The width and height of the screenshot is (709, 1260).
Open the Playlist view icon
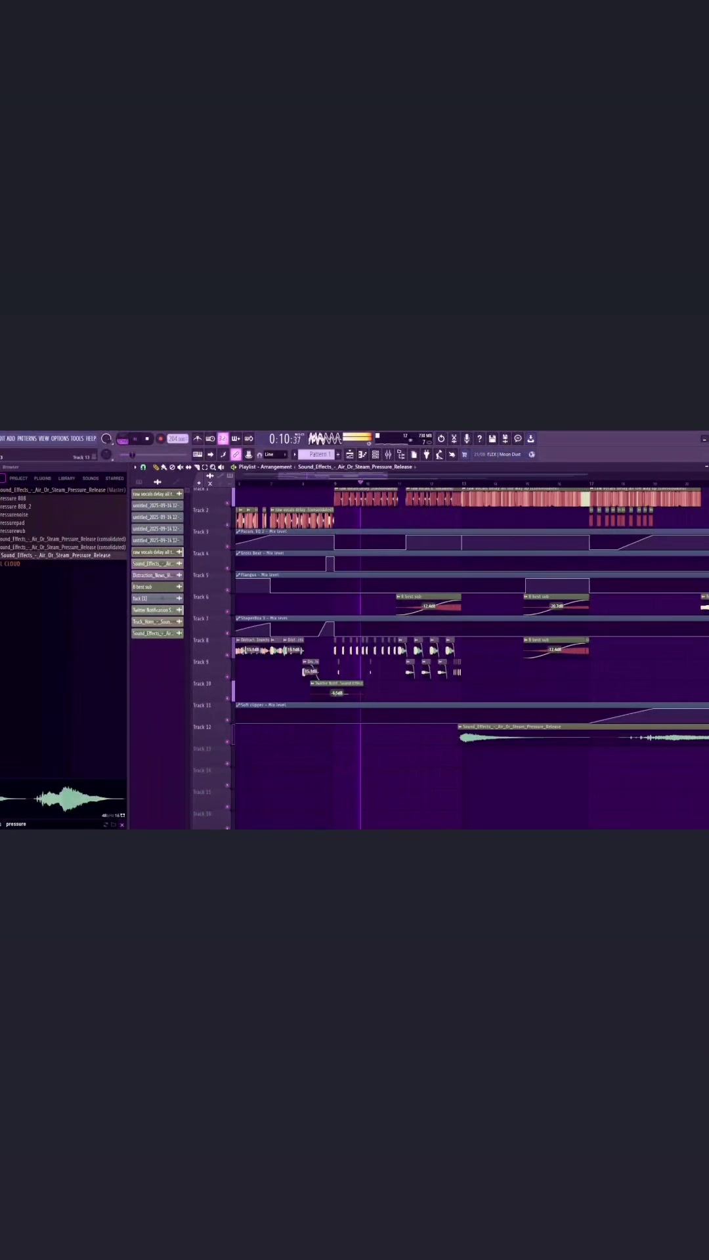[x=350, y=454]
